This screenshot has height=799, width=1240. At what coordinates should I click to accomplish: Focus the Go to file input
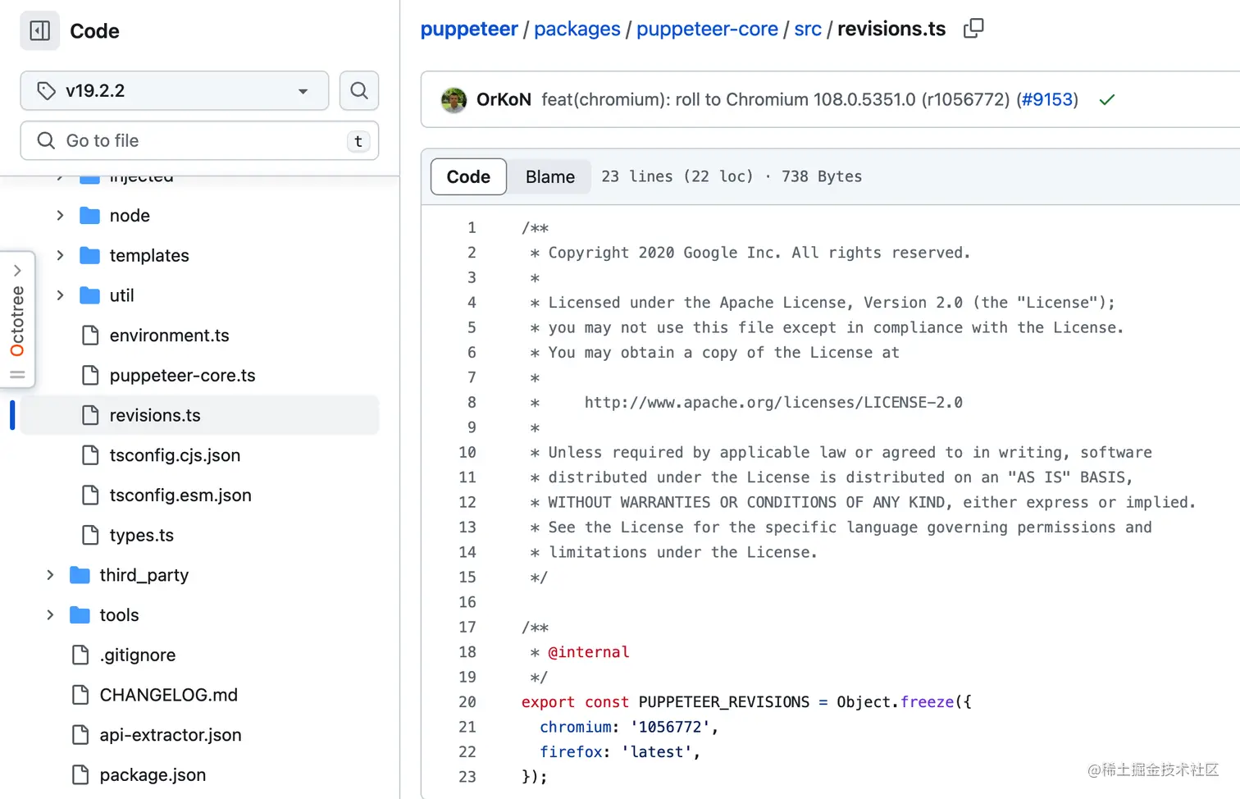coord(199,140)
